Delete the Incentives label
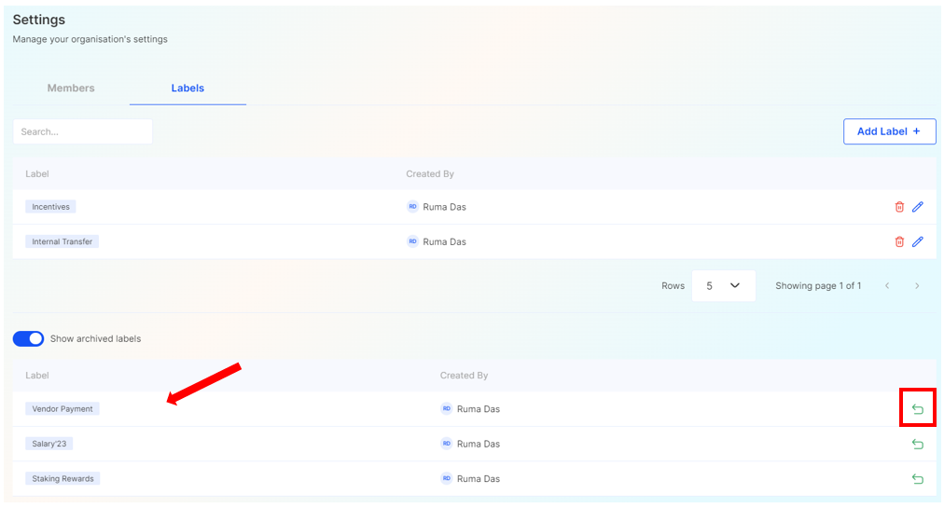Image resolution: width=944 pixels, height=508 pixels. click(x=899, y=207)
